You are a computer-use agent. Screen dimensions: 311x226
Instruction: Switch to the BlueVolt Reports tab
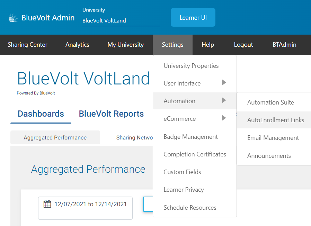[111, 114]
